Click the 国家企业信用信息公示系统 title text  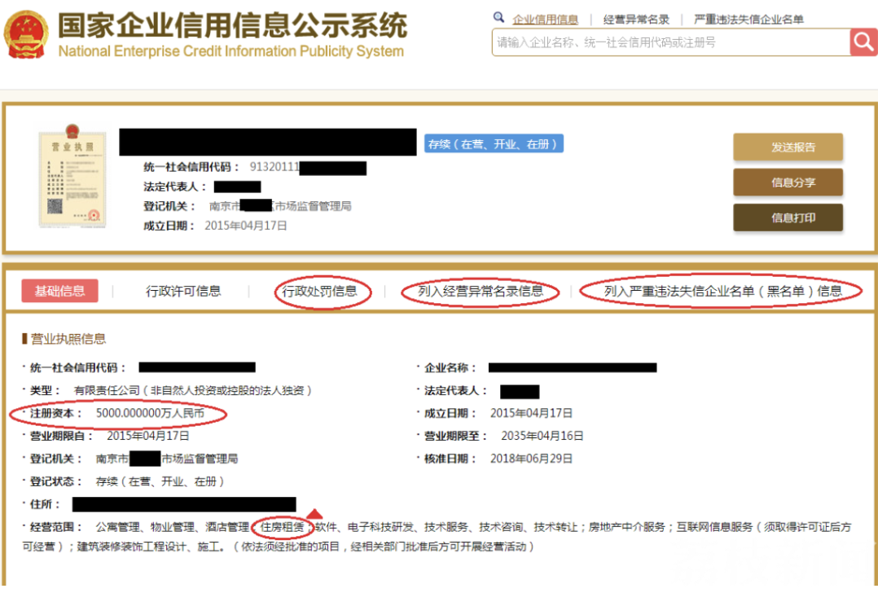tap(232, 25)
